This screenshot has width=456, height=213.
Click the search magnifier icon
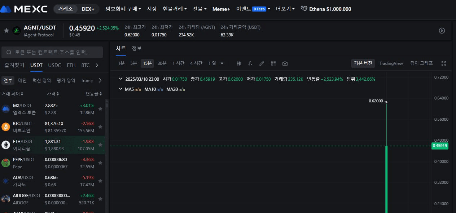(x=8, y=52)
